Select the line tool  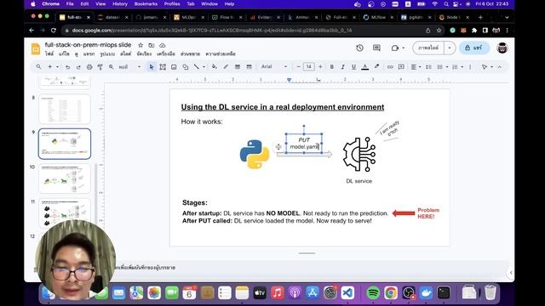click(197, 66)
